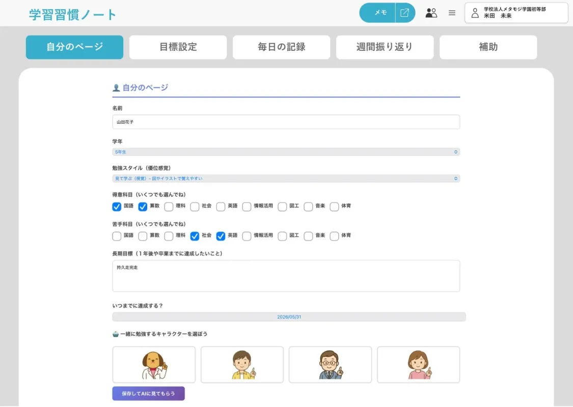The width and height of the screenshot is (573, 407).
Task: Uncheck 国語 in the favorite subjects list
Action: [117, 207]
